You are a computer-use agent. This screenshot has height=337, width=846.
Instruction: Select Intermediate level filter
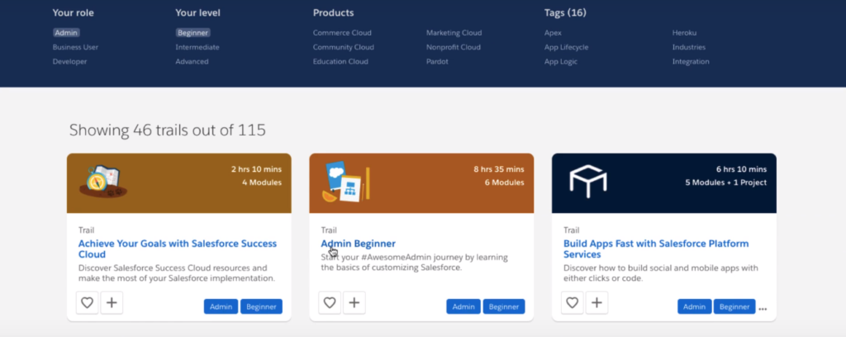pyautogui.click(x=197, y=47)
